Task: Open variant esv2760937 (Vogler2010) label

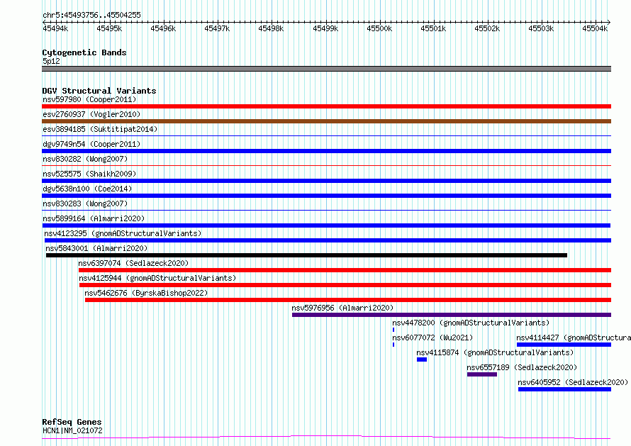Action: pos(91,114)
